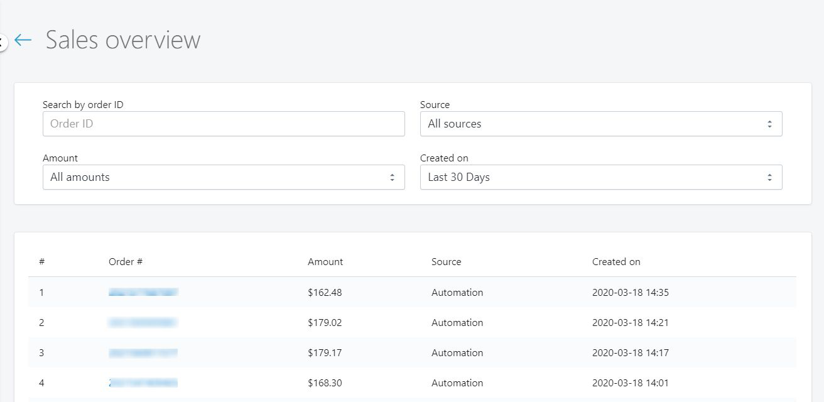Select the $179.17 amount cell
This screenshot has width=824, height=402.
pos(325,353)
